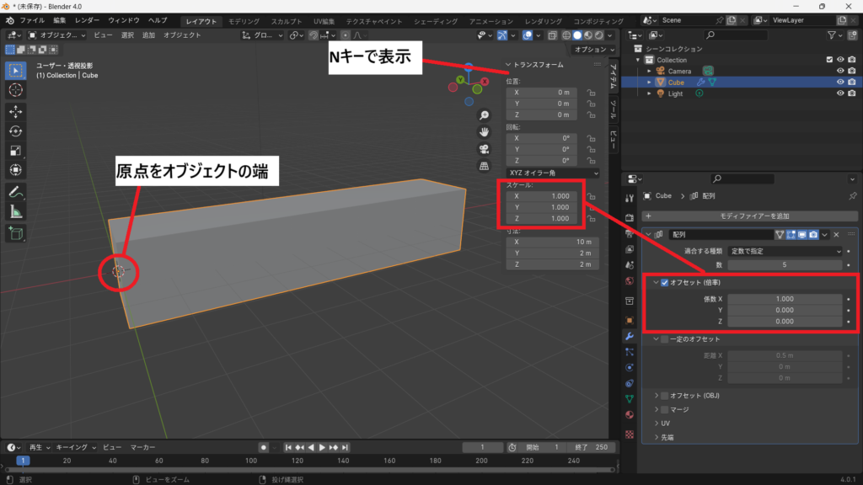Screen dimensions: 863x485
Task: Expand the マージ section of the array modifier
Action: [657, 408]
